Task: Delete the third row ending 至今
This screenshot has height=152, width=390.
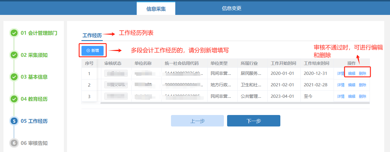Action: pos(362,96)
